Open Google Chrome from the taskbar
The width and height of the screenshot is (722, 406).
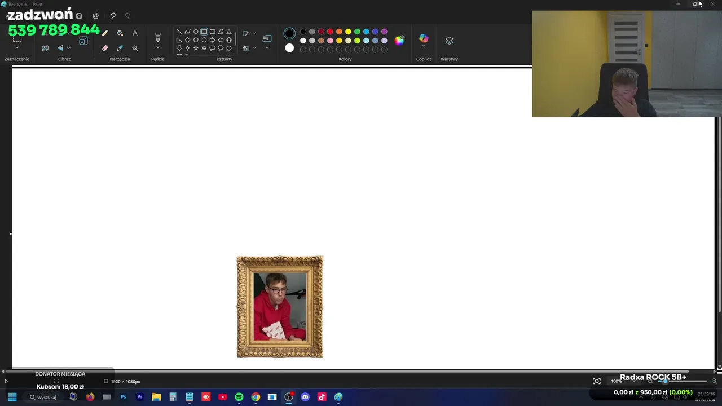point(256,397)
